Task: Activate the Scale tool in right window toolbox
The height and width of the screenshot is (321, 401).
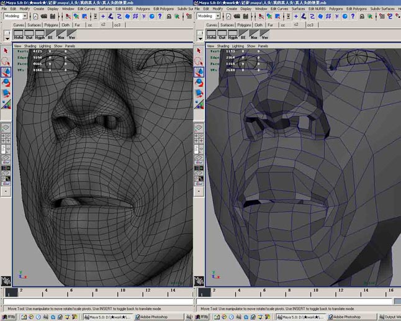Action: click(199, 93)
